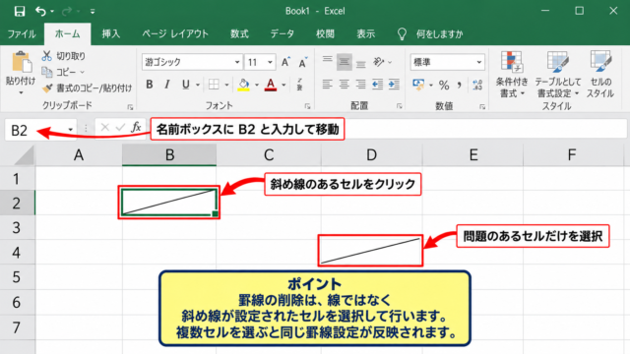
Task: Click テーブルとして書式設定 button
Action: coord(558,75)
